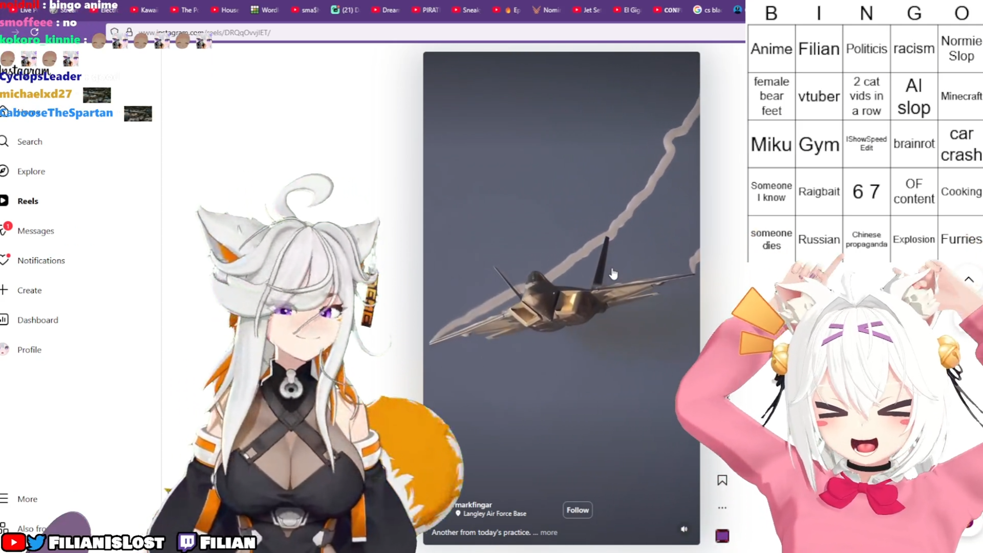The image size is (983, 553).
Task: Open the Dashboard sidebar item
Action: tap(37, 320)
